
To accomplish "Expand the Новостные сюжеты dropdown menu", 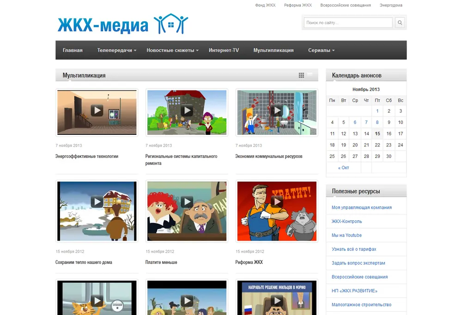I will [x=172, y=50].
